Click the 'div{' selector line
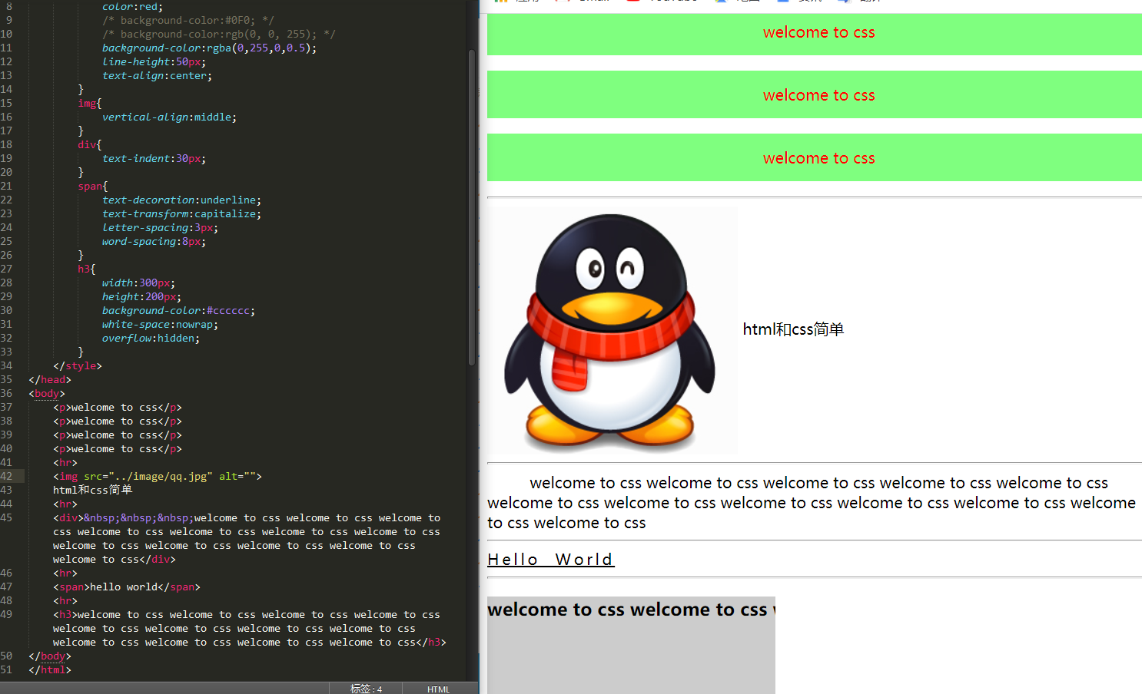 pyautogui.click(x=89, y=145)
